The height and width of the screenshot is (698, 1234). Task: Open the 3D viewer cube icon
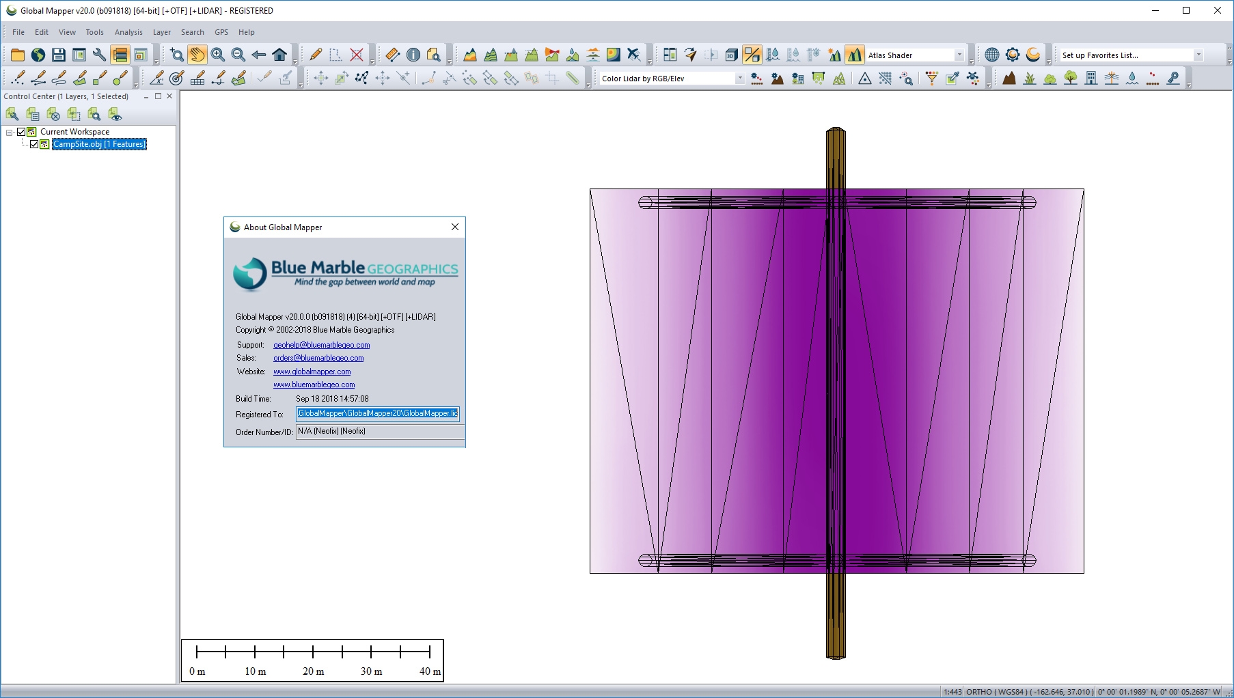(x=731, y=55)
